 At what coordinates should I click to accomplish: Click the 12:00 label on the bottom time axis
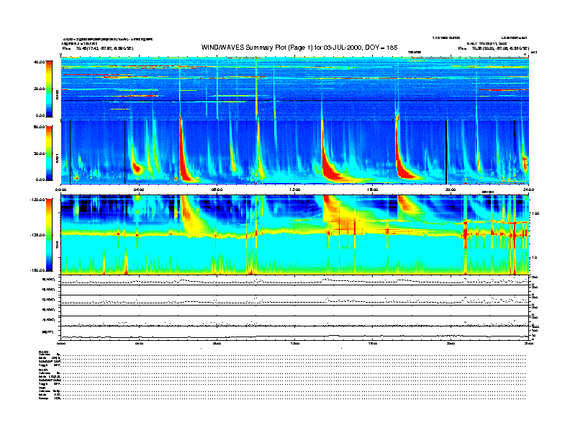point(295,343)
